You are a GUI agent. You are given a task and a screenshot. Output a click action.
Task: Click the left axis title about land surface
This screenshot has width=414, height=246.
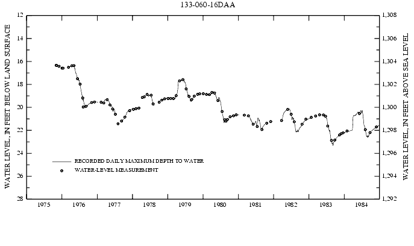click(x=8, y=107)
